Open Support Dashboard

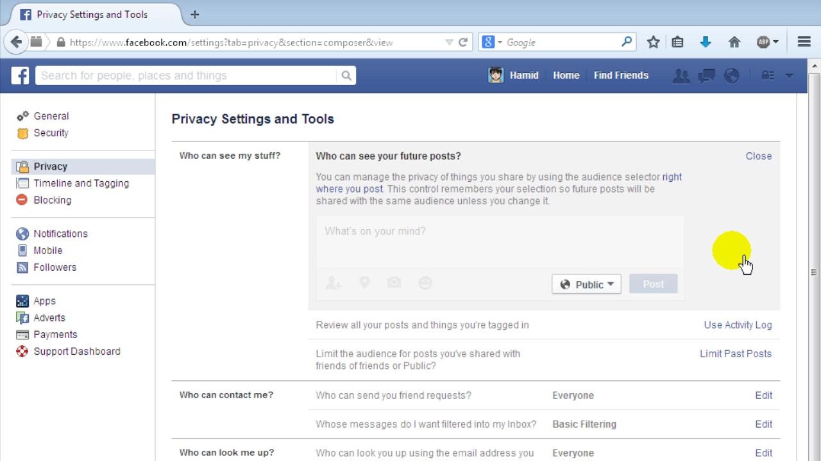[x=77, y=352]
